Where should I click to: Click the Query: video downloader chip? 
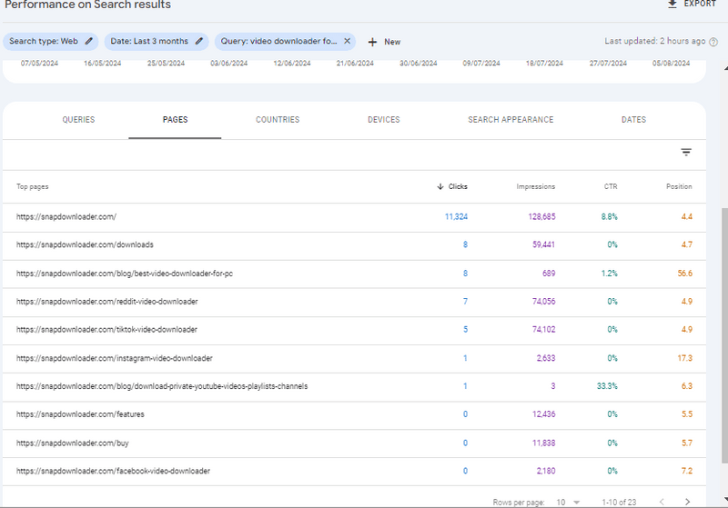tap(285, 41)
